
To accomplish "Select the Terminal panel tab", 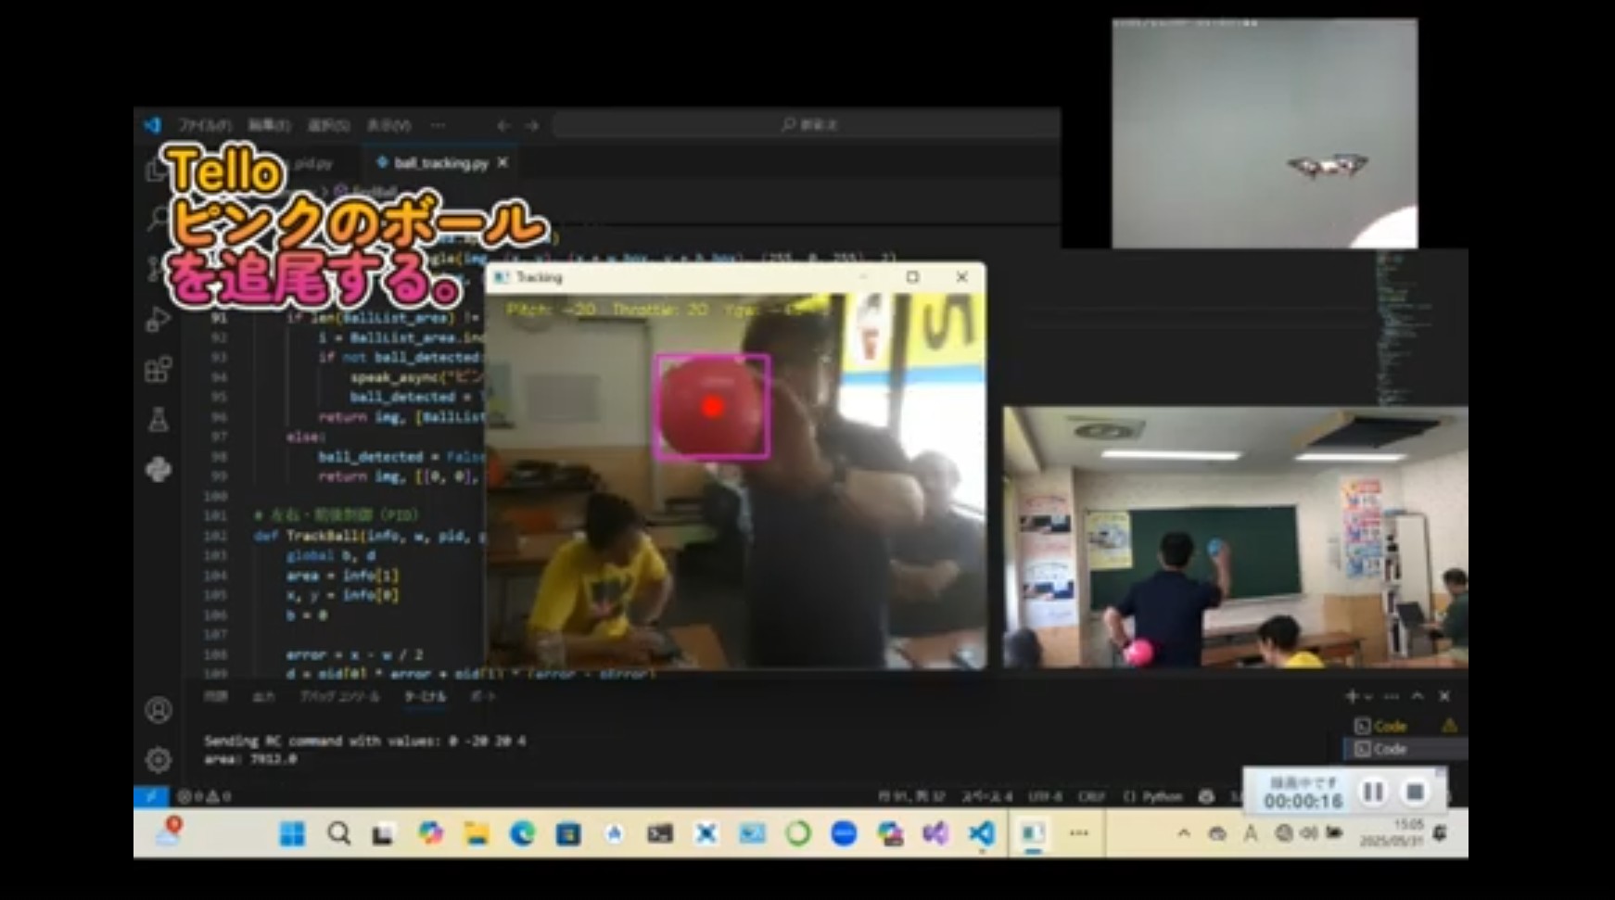I will 425,696.
